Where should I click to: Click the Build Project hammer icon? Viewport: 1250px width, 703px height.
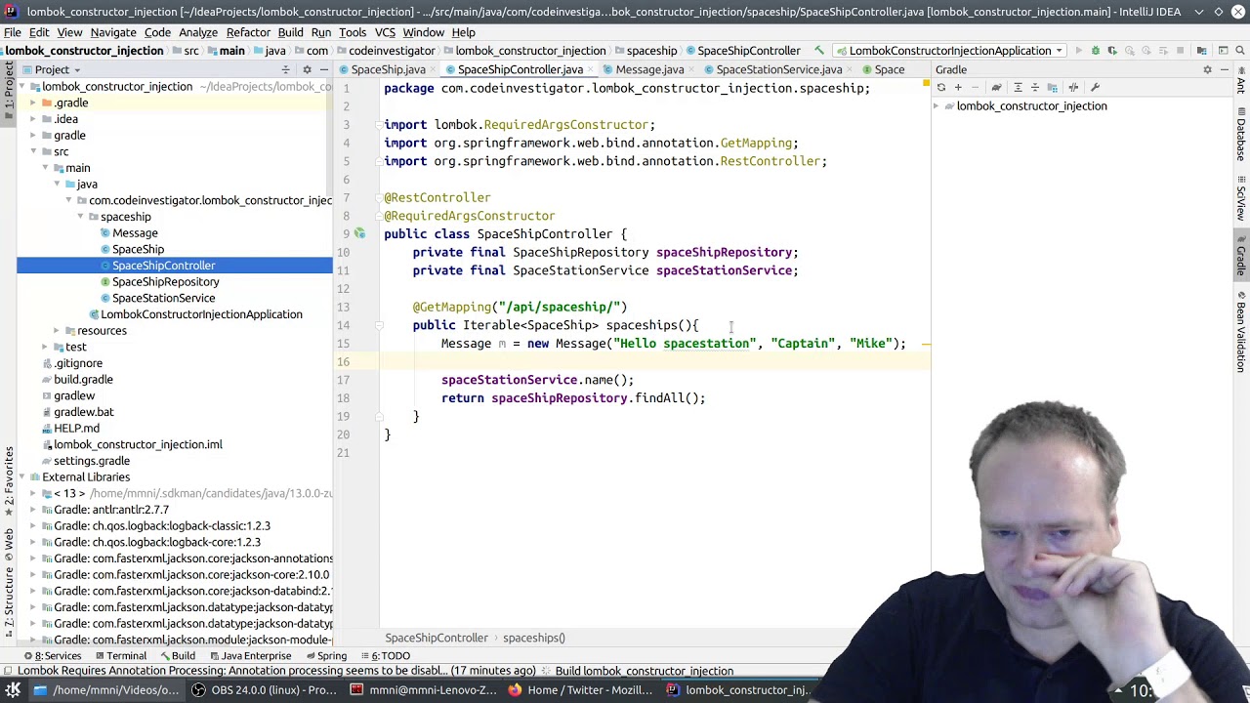[x=819, y=51]
